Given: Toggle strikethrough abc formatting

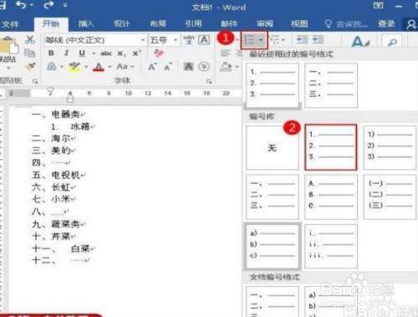Looking at the screenshot, I should point(106,54).
